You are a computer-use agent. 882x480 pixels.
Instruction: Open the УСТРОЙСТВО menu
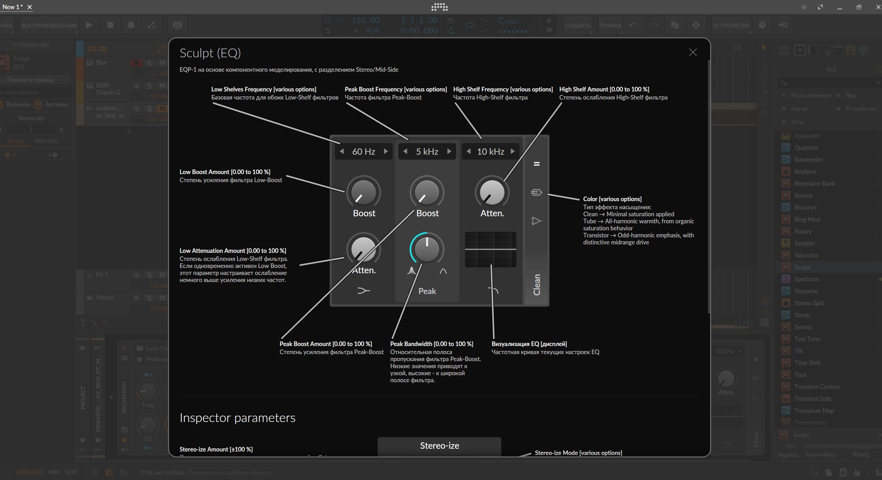(x=731, y=25)
